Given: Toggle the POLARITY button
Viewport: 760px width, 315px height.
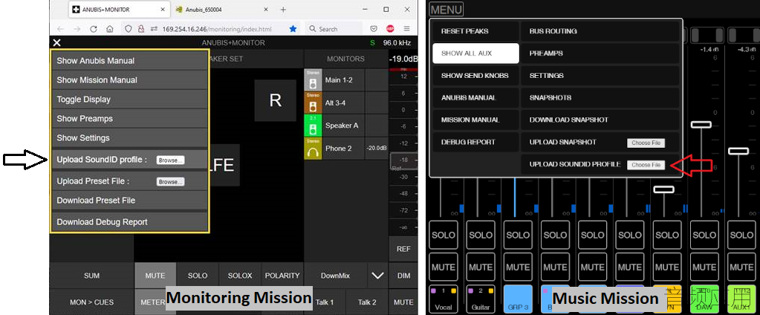Looking at the screenshot, I should click(282, 276).
